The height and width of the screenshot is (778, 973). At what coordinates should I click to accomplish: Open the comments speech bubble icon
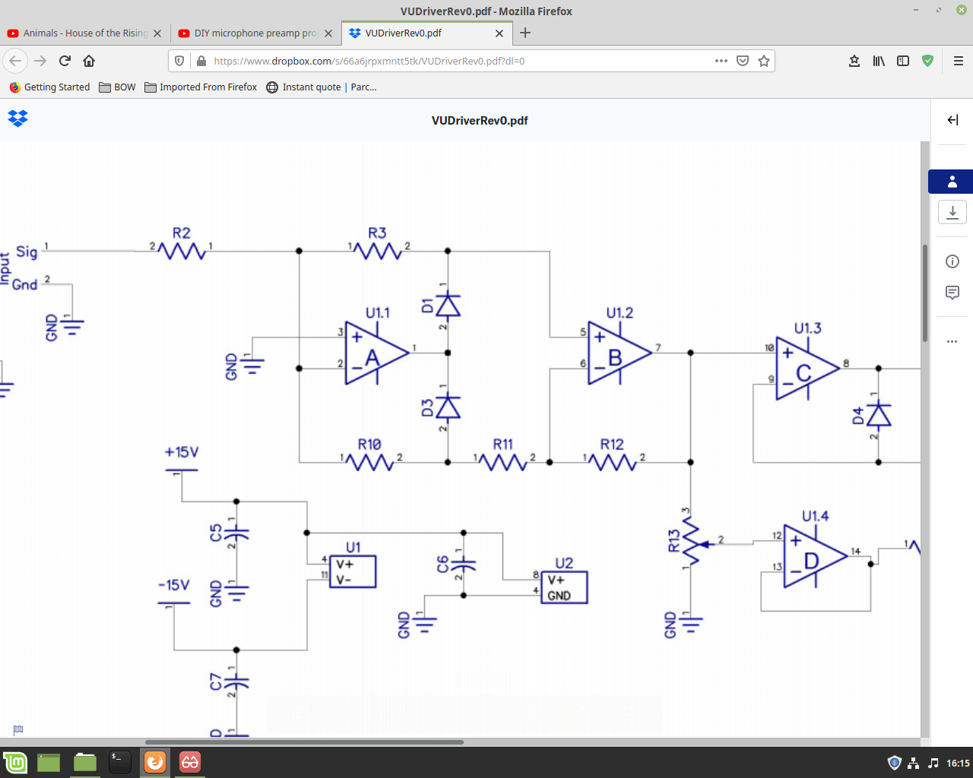[952, 293]
